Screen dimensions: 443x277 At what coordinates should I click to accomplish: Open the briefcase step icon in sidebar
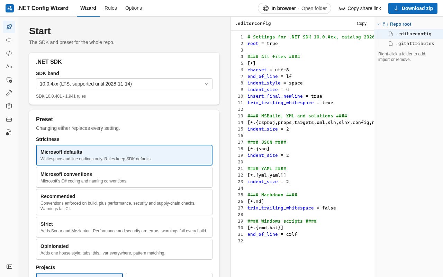[9, 119]
